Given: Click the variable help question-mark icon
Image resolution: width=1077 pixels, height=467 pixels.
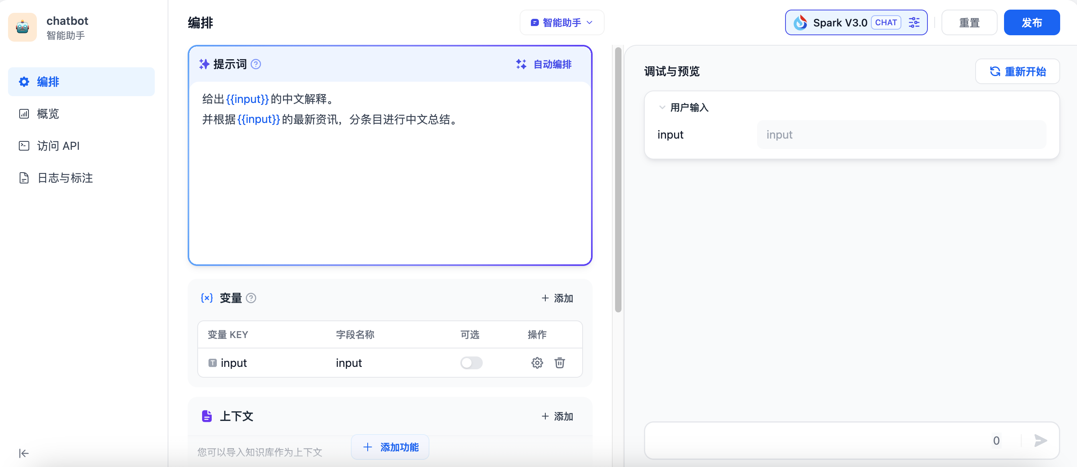Looking at the screenshot, I should click(251, 298).
